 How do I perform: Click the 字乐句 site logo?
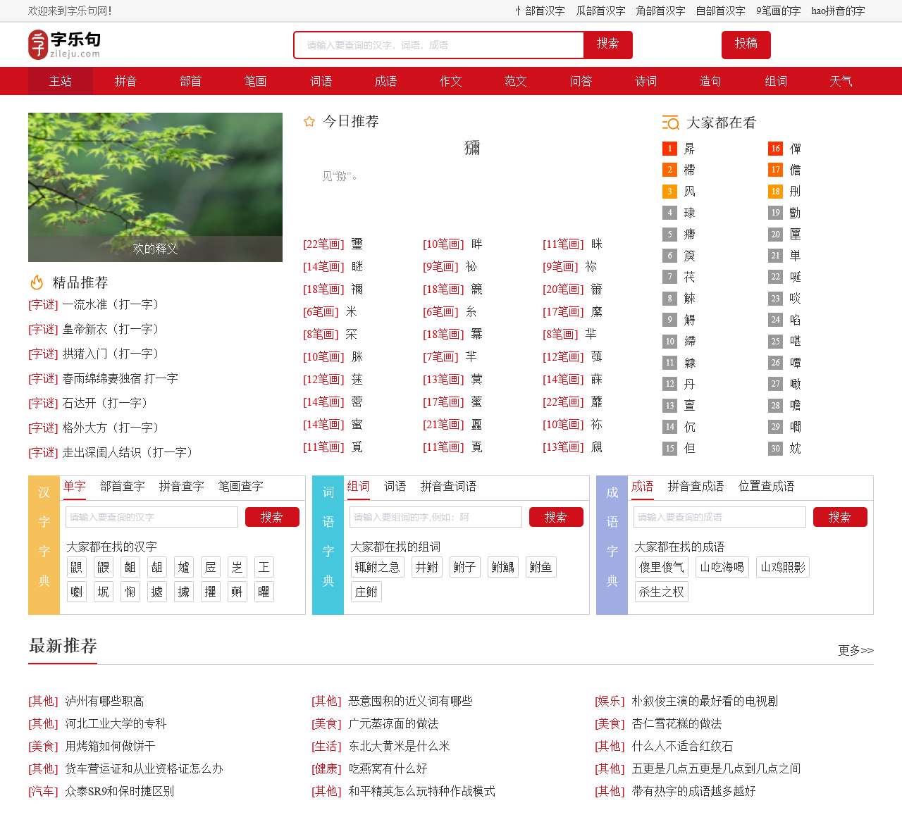click(64, 44)
